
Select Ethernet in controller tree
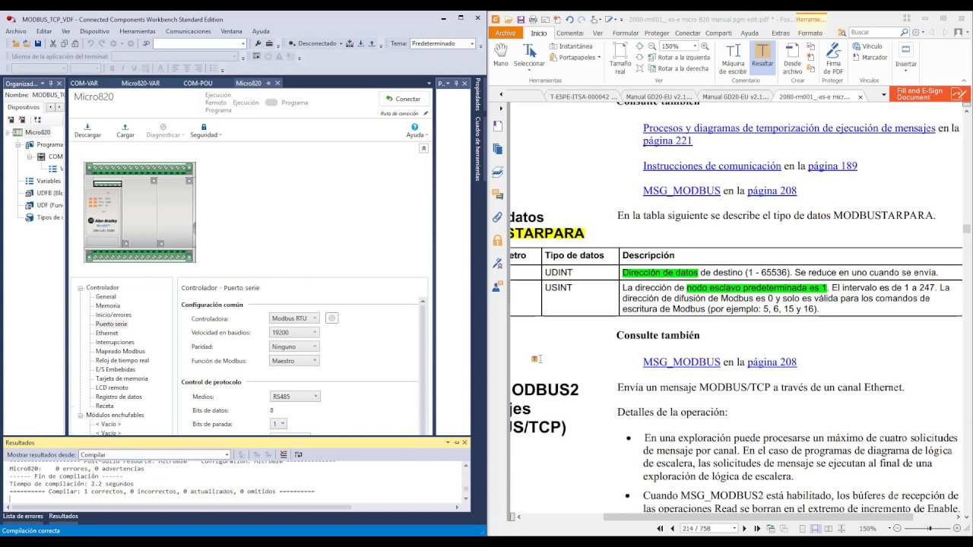pos(106,333)
